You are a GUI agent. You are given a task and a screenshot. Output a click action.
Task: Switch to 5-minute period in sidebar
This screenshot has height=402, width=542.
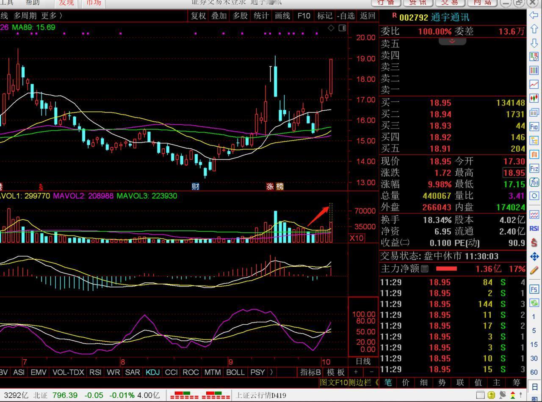(534, 331)
